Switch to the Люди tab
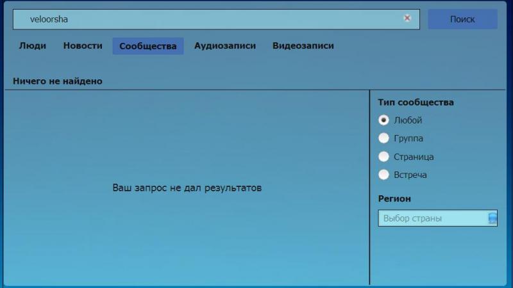Viewport: 513px width, 288px height. [x=33, y=45]
